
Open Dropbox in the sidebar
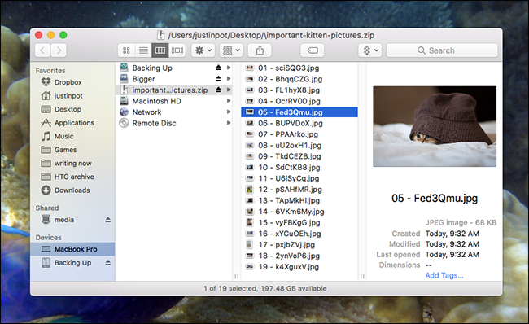click(x=72, y=82)
